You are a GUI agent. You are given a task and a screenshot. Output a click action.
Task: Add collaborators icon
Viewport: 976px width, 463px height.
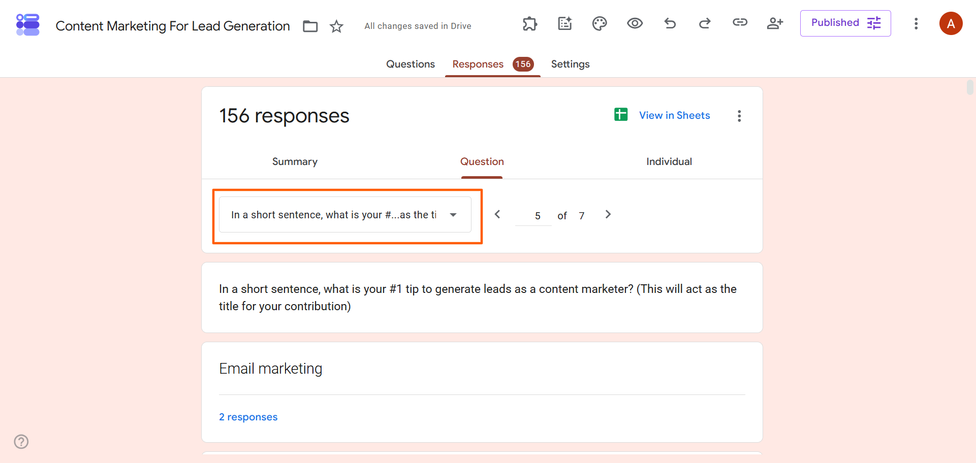(x=775, y=23)
